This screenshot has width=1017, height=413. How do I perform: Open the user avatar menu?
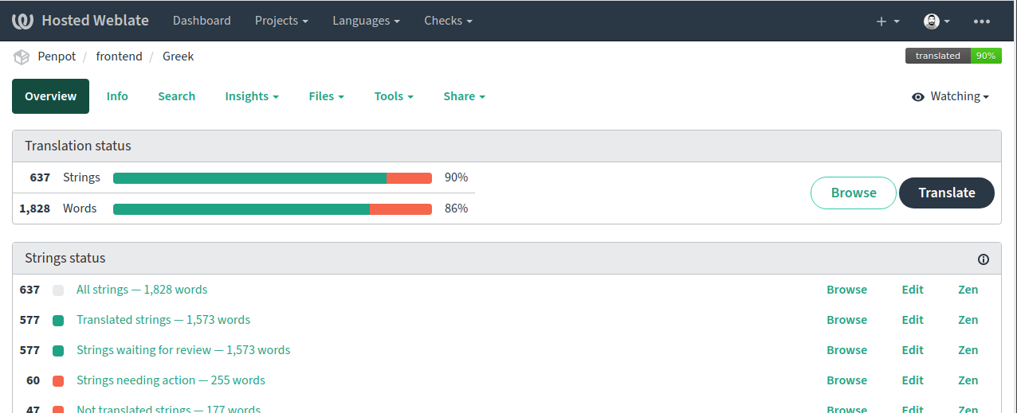(937, 21)
